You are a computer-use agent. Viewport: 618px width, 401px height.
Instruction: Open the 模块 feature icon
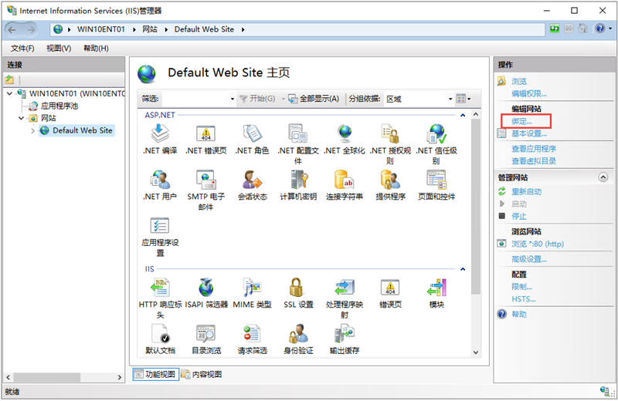[x=436, y=288]
